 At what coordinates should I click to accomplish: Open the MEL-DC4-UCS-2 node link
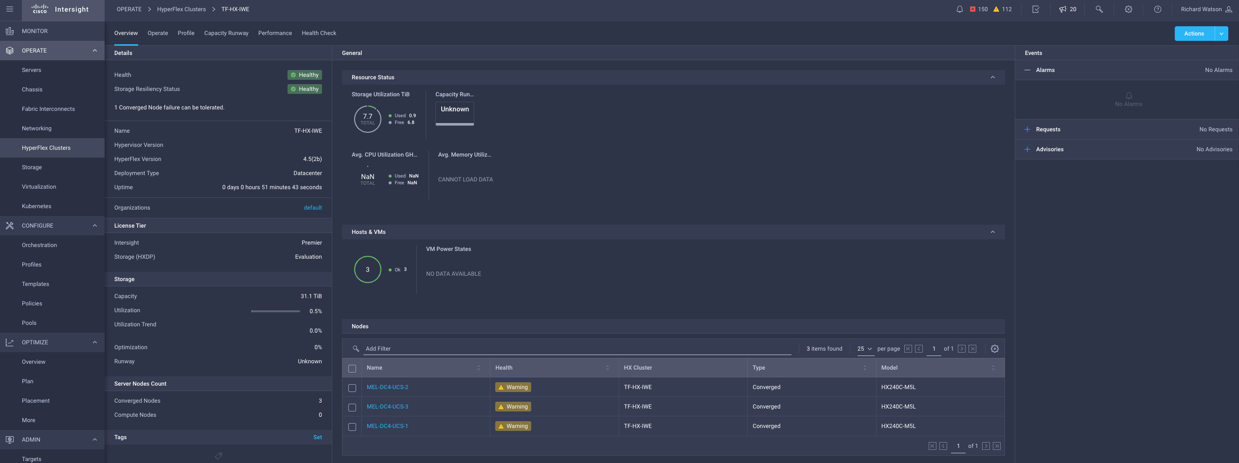(387, 387)
